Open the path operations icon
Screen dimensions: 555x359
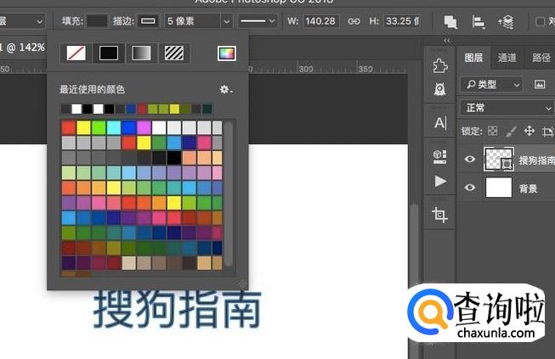click(450, 22)
